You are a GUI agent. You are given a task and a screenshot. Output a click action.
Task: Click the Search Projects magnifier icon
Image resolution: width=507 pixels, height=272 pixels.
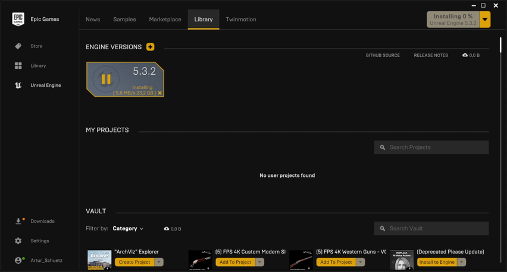383,147
